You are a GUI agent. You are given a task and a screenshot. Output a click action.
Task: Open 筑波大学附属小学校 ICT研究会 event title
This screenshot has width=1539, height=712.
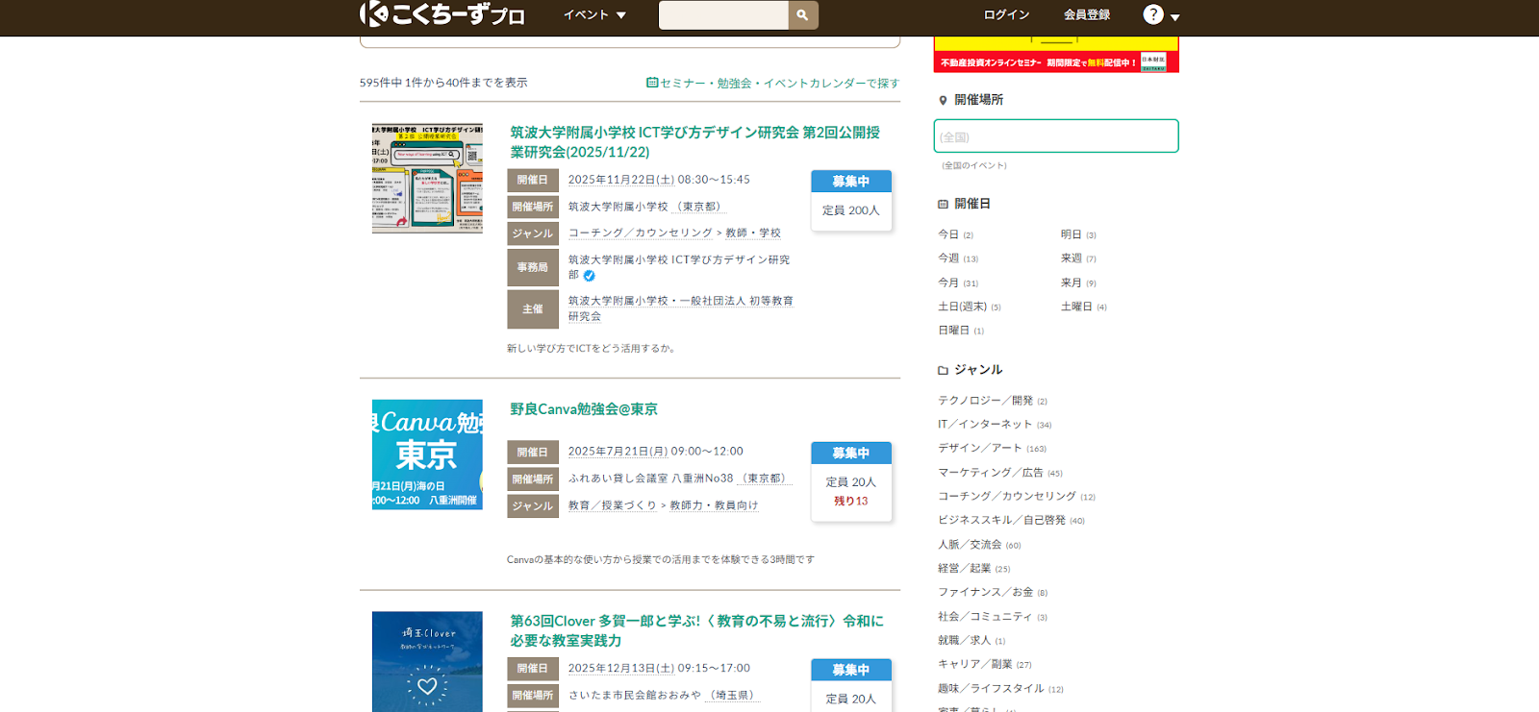(x=694, y=142)
